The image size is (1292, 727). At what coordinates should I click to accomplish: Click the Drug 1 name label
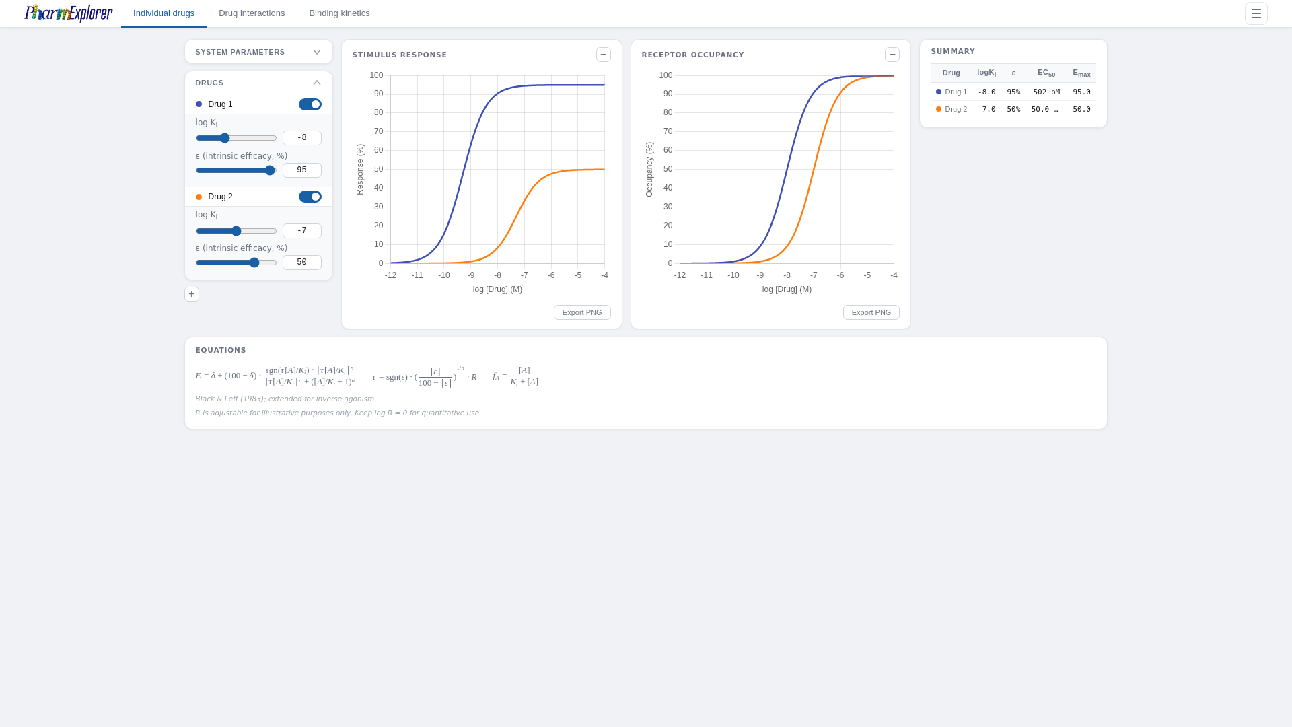click(220, 104)
